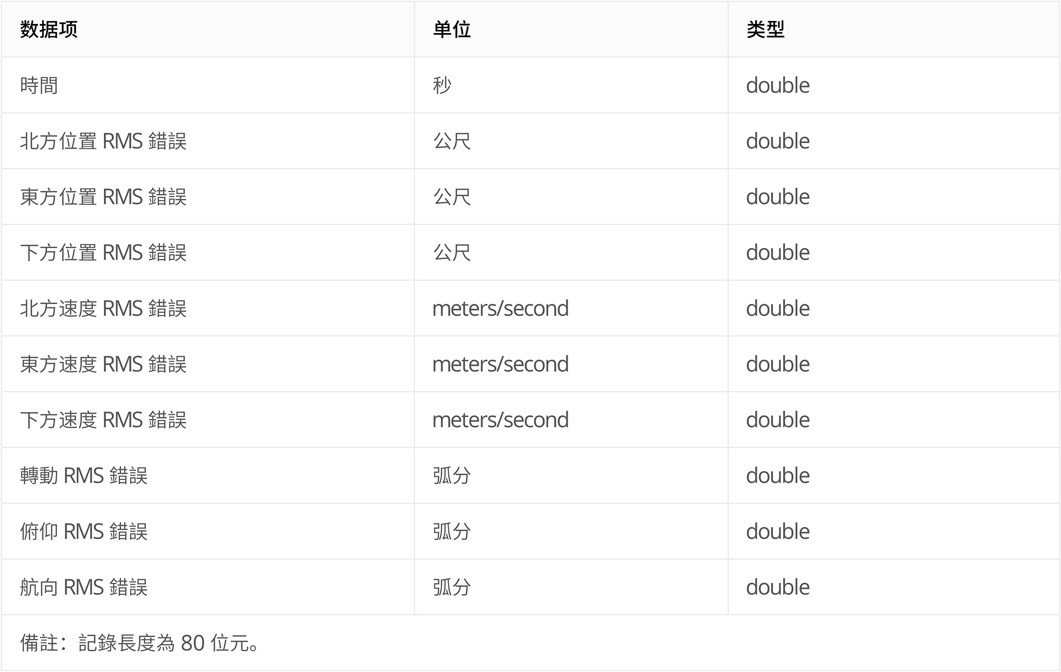
Task: Click meters/second in 北方速度 row
Action: point(500,308)
